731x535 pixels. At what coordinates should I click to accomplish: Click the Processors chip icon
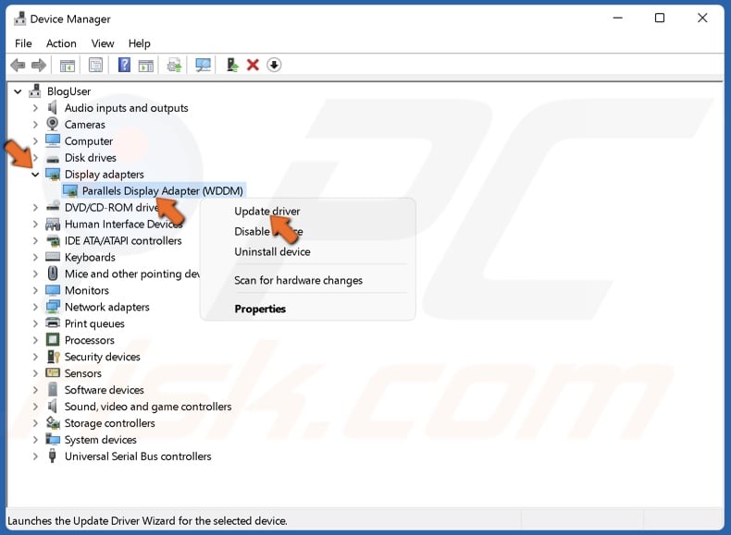click(53, 340)
